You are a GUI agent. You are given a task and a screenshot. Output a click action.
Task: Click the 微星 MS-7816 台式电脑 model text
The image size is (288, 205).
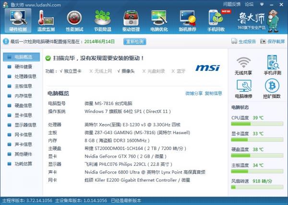coord(108,103)
